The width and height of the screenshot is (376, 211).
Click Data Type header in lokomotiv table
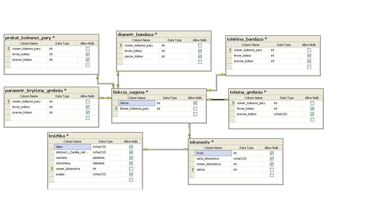point(246,148)
